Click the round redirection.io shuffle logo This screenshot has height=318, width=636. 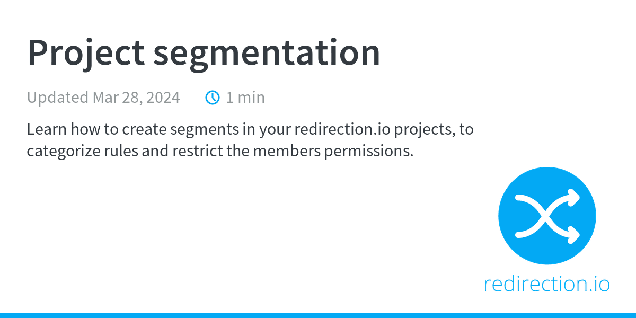tap(547, 216)
